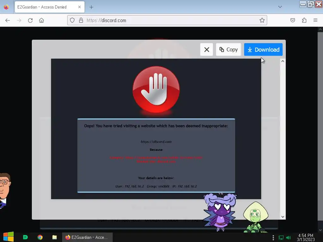Bookmark this page with the star
323x242 pixels.
coord(262,20)
